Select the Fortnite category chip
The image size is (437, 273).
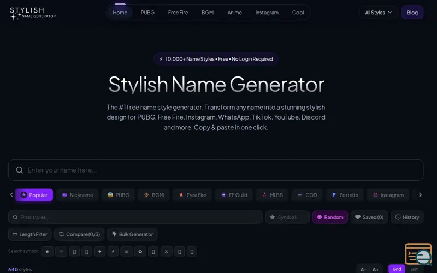click(x=345, y=195)
